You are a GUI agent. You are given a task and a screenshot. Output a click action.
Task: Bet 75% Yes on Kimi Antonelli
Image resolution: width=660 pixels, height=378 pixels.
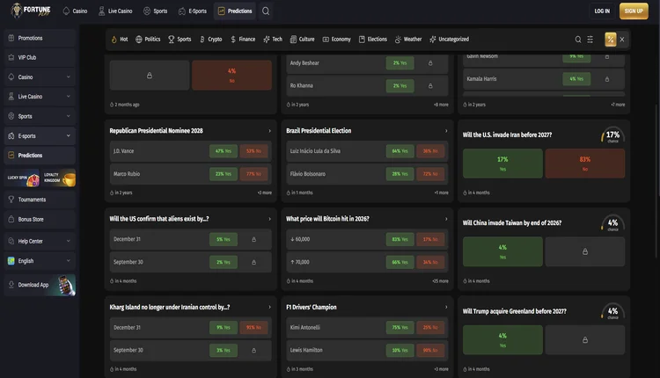400,328
